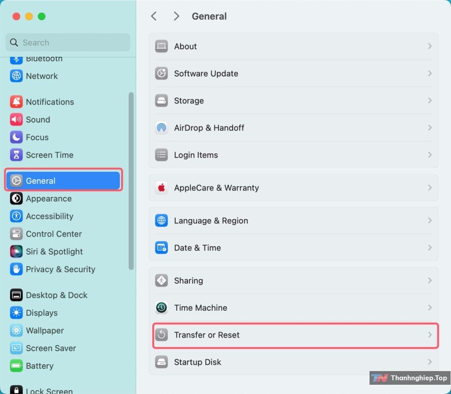Viewport: 451px width, 394px height.
Task: Click the Desktop & Dock icon
Action: click(16, 295)
